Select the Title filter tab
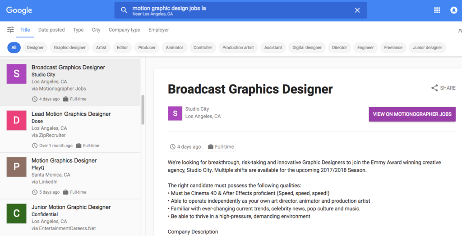The height and width of the screenshot is (236, 462). point(25,30)
